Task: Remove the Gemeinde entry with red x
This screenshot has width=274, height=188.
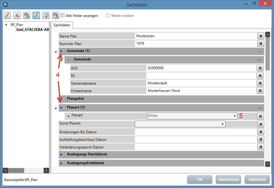Action: click(68, 60)
